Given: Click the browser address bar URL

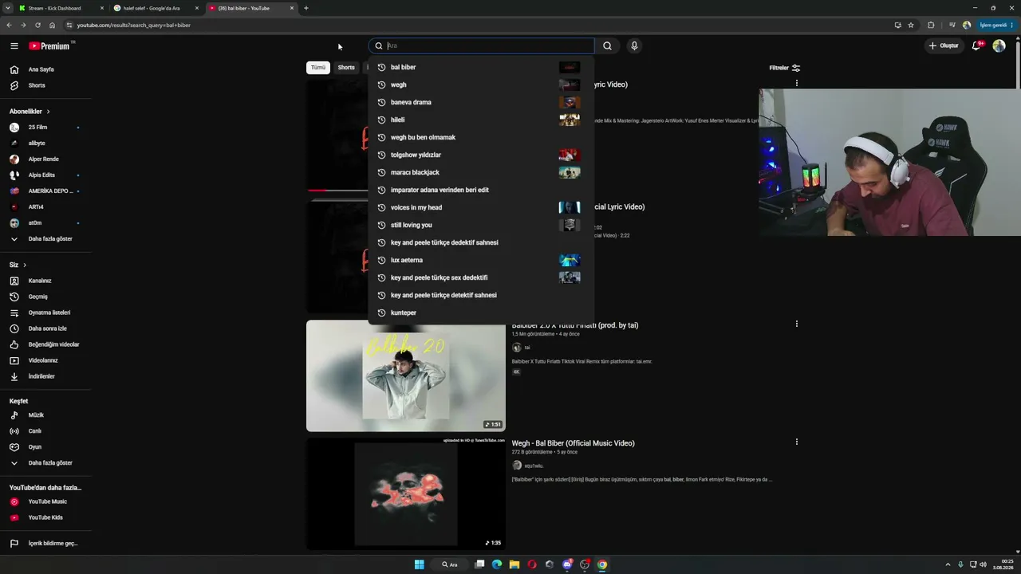Looking at the screenshot, I should coord(133,25).
